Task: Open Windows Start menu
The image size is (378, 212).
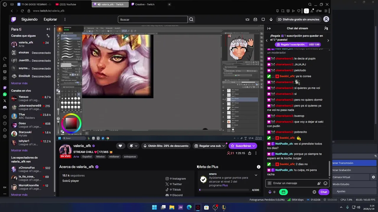Action: click(x=154, y=207)
